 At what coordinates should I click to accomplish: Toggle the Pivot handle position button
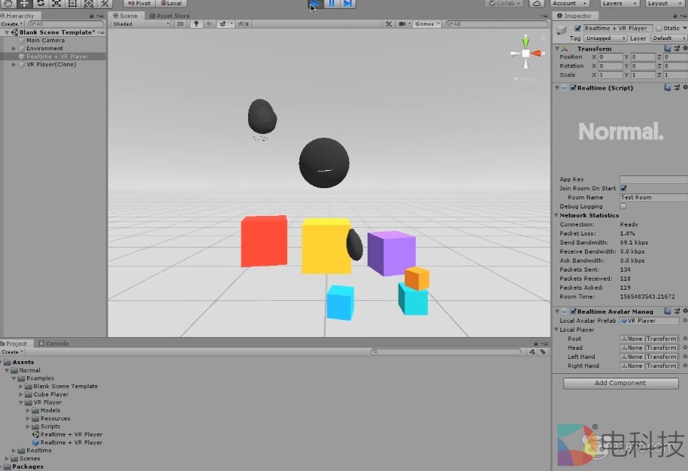pyautogui.click(x=138, y=4)
